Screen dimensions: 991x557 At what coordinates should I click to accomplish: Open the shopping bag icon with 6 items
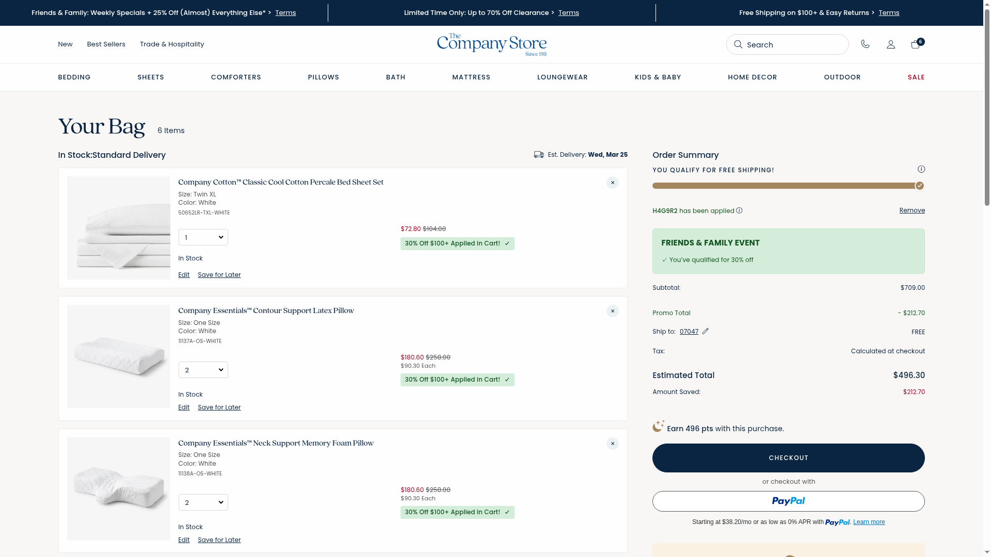(916, 44)
